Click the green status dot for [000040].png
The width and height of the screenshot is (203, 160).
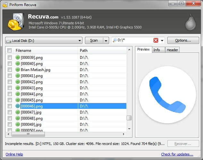tap(17, 64)
